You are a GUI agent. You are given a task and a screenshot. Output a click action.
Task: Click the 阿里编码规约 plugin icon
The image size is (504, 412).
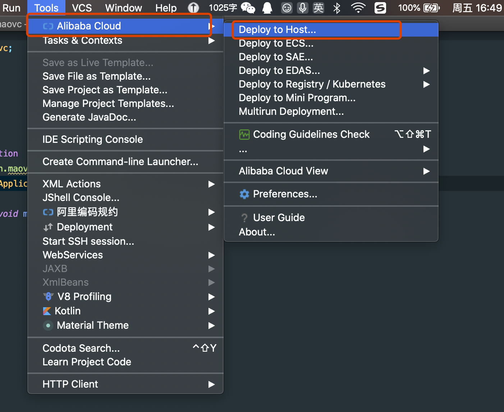click(48, 212)
